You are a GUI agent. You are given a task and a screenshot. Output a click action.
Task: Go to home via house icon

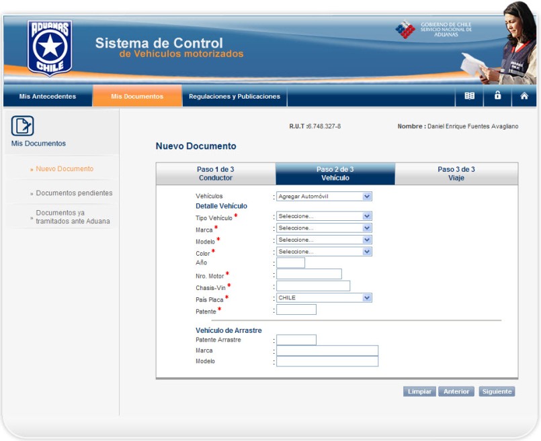click(524, 96)
